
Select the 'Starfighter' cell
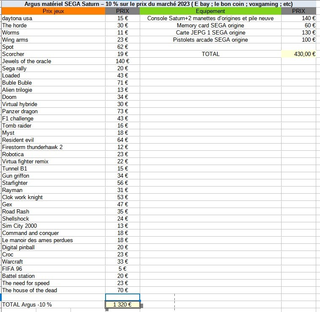click(53, 183)
